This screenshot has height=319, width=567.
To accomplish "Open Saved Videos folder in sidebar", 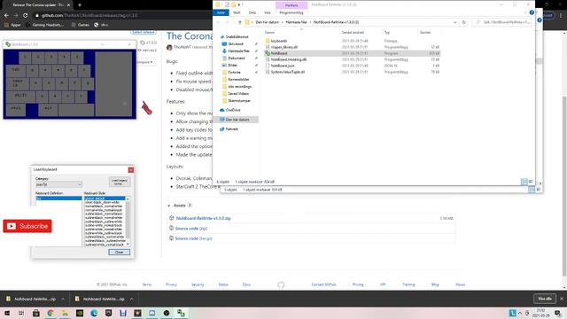I will click(x=238, y=94).
